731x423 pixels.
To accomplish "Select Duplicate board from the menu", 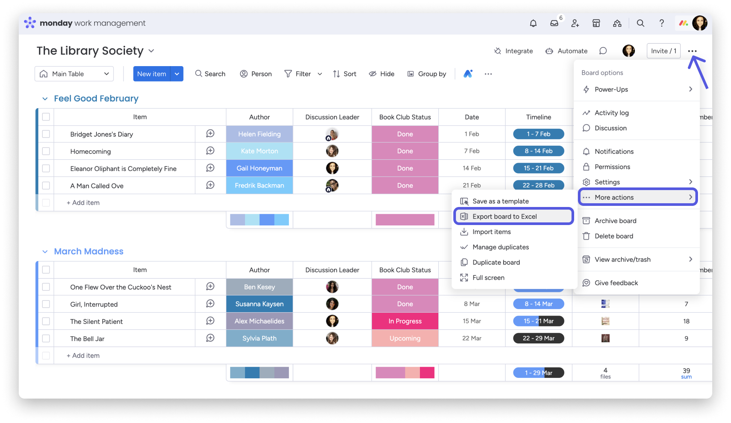I will [496, 262].
